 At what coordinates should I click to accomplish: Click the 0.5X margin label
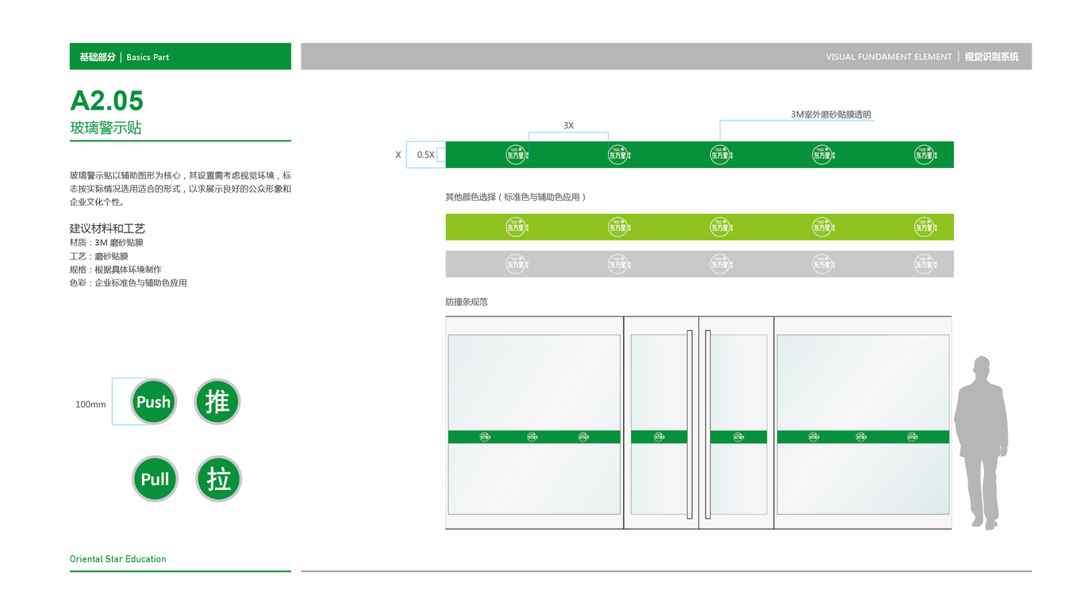tap(426, 155)
